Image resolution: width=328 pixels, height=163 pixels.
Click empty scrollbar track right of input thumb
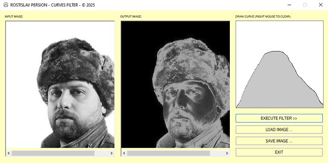coord(102,153)
